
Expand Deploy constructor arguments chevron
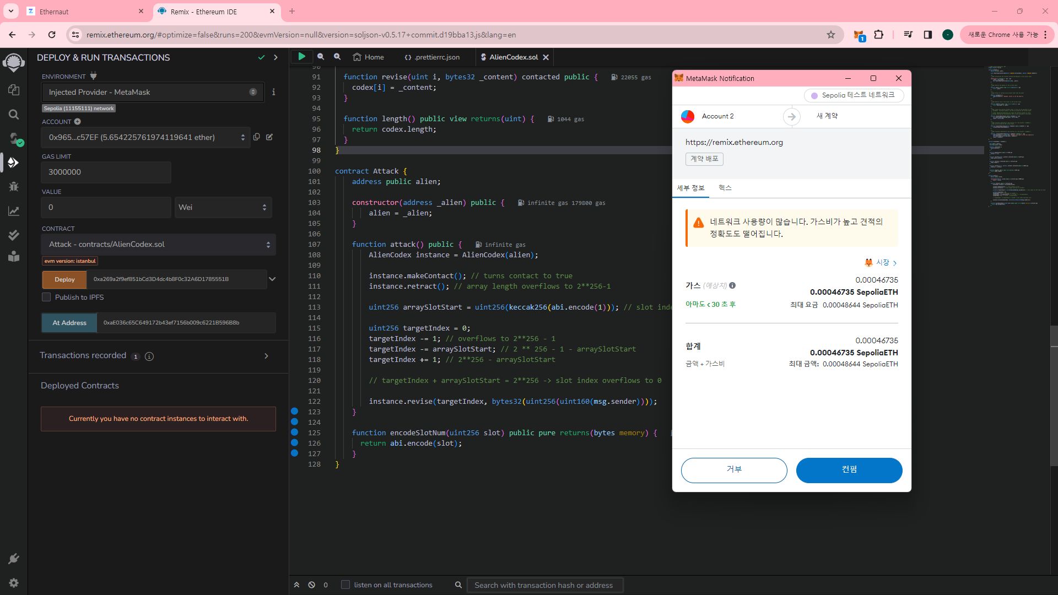(272, 279)
